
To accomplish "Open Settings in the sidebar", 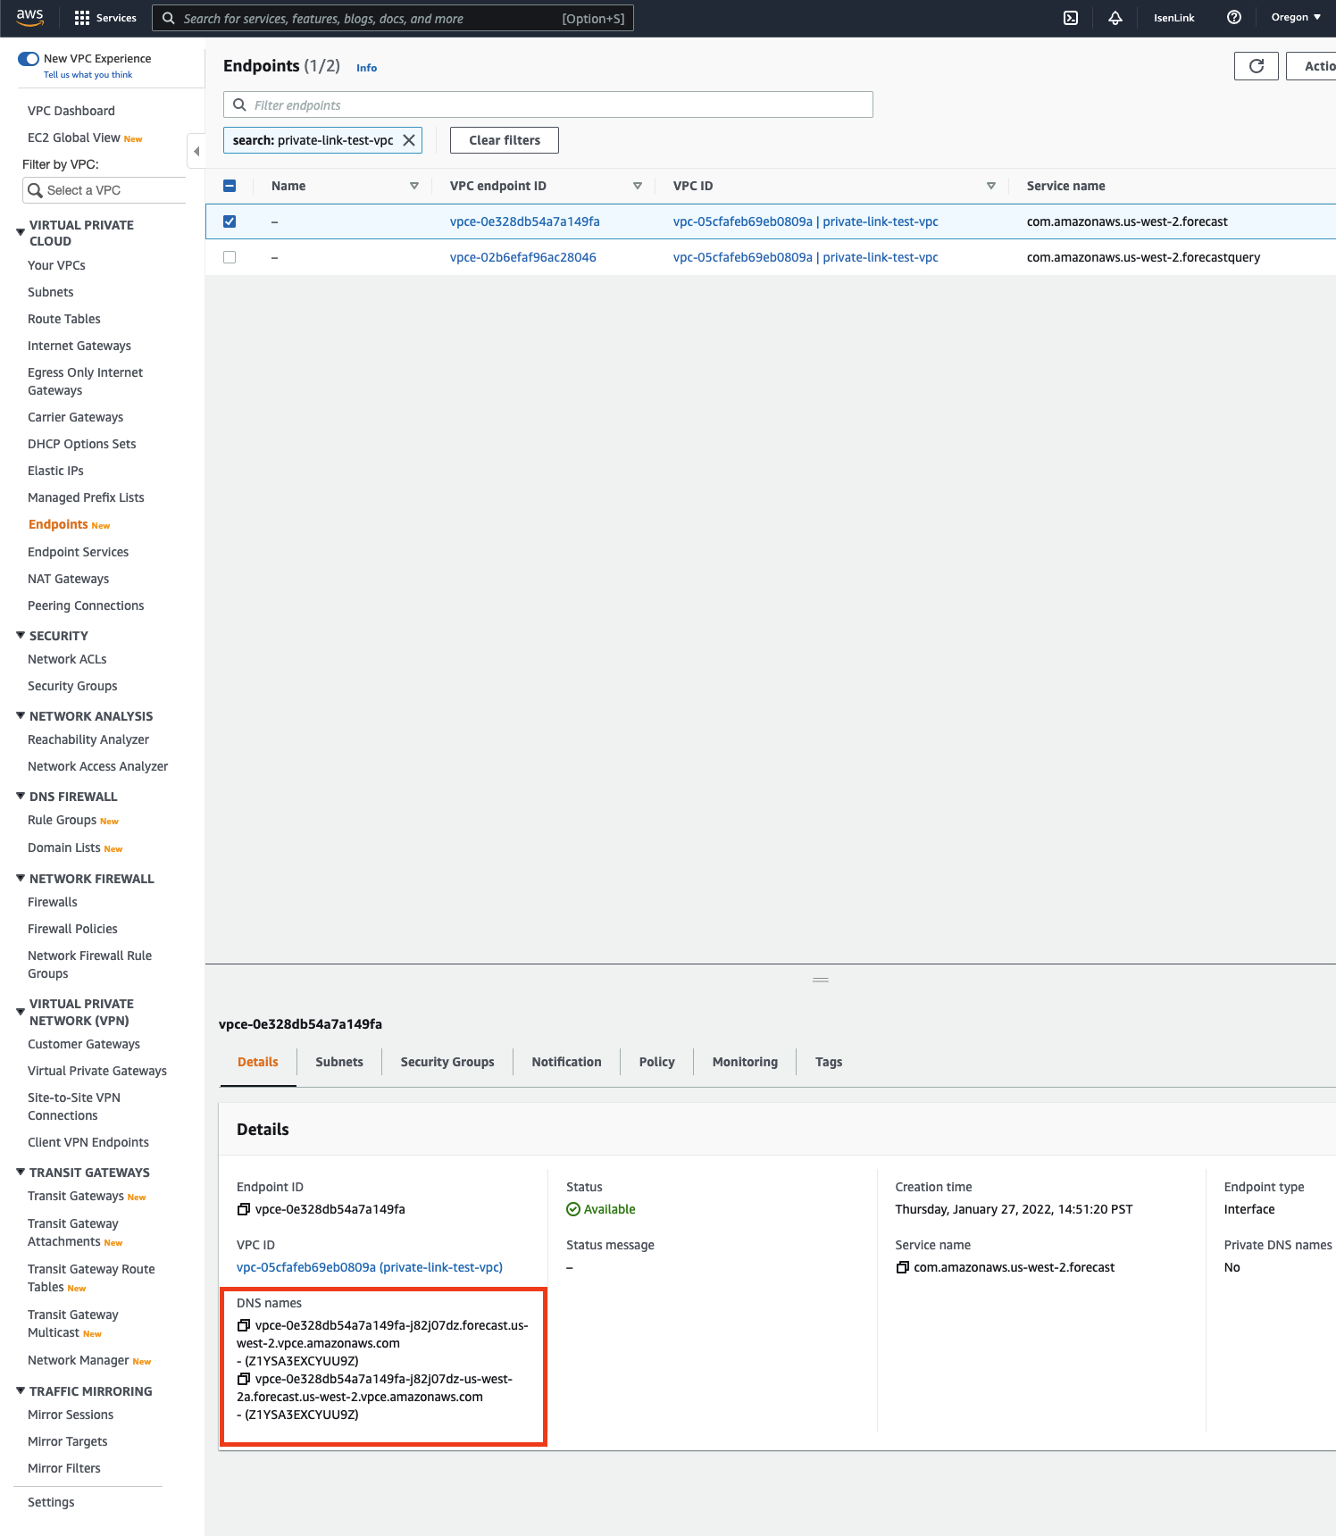I will (51, 1502).
